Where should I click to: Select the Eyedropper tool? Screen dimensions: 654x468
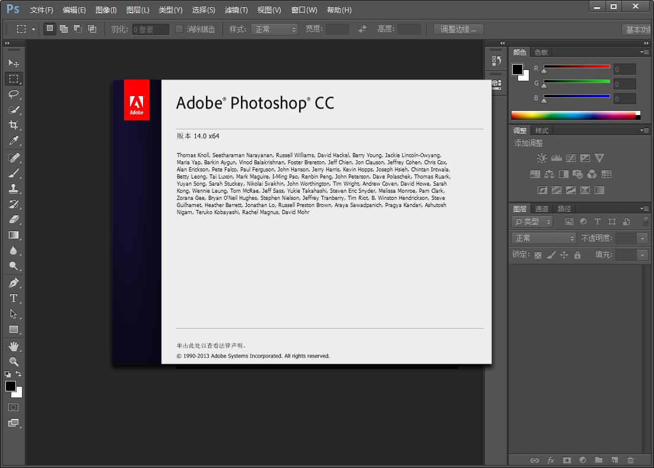point(14,141)
